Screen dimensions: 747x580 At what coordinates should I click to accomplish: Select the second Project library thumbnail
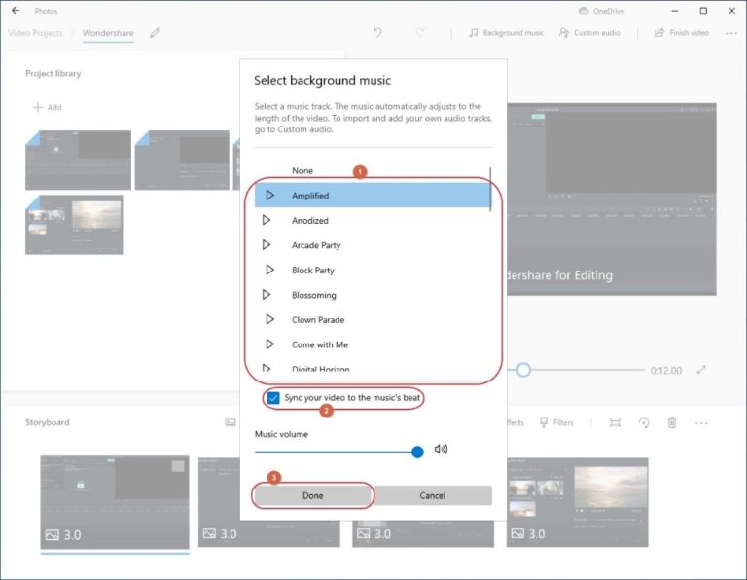coord(182,161)
